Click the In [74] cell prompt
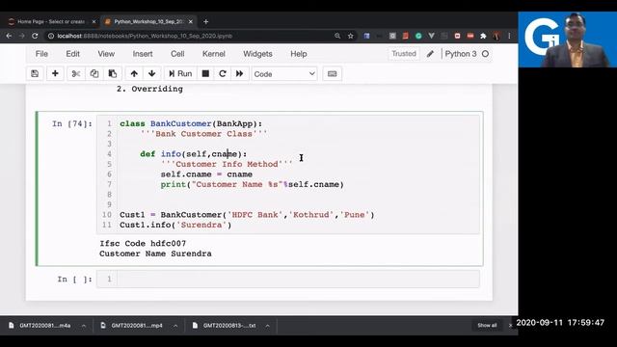617x347 pixels. [x=72, y=124]
